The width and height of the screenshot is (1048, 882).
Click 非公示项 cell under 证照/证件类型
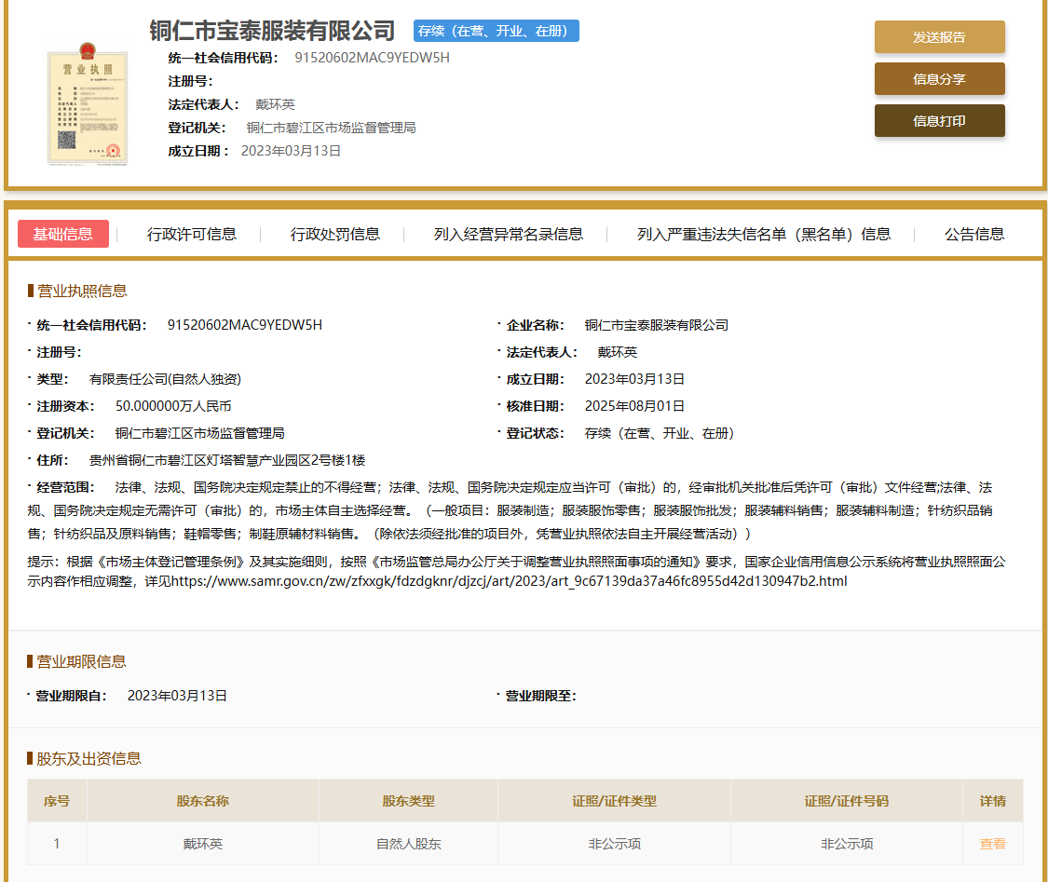[x=614, y=844]
